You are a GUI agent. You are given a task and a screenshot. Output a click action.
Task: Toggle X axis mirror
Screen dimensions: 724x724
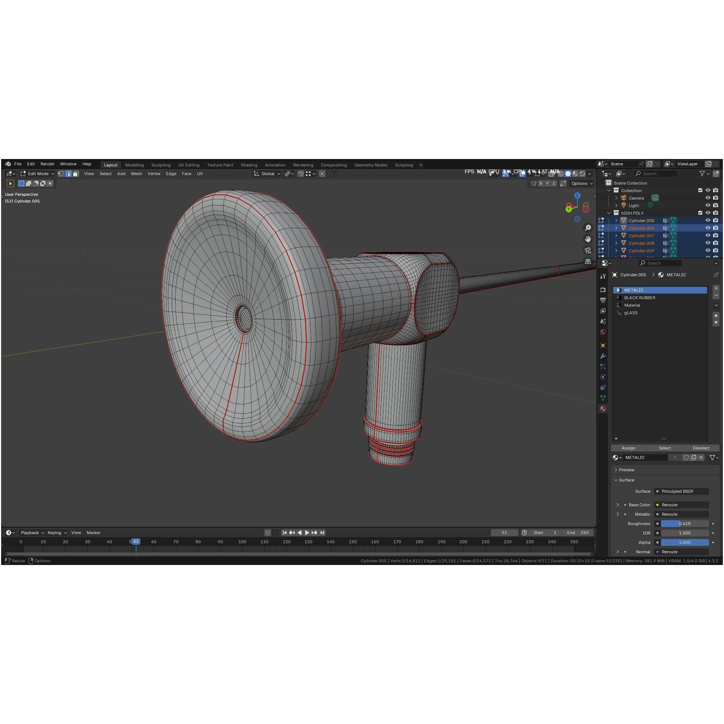[x=541, y=183]
